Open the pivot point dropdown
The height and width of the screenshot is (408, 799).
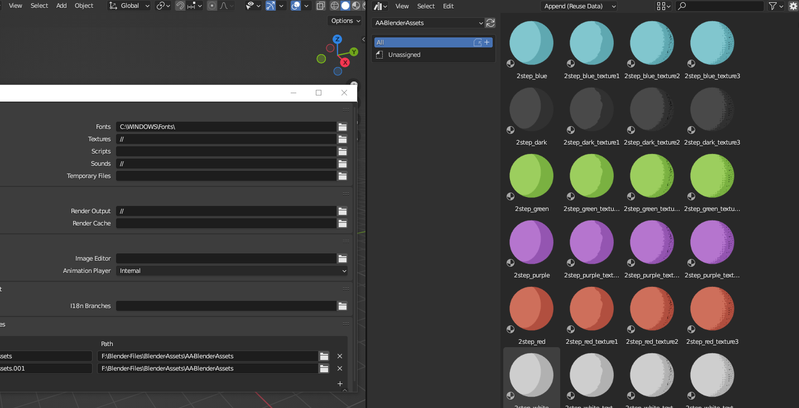coord(163,6)
